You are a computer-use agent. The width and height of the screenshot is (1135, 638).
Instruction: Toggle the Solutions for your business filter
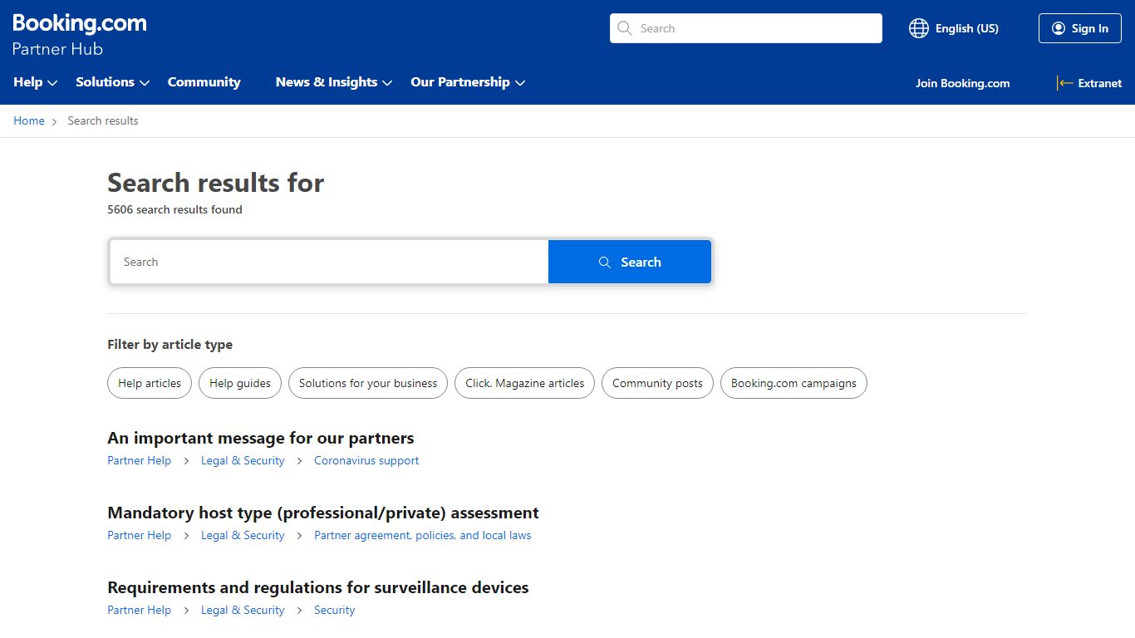coord(368,383)
